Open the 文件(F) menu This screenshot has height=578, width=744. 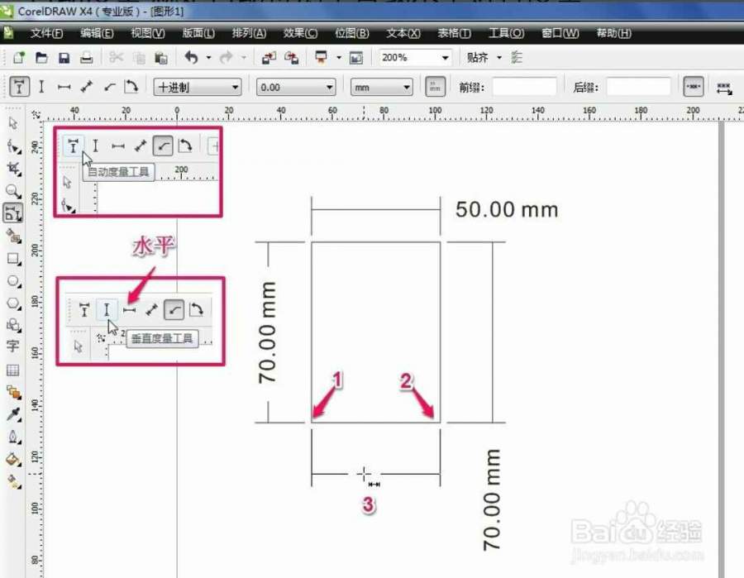[46, 33]
